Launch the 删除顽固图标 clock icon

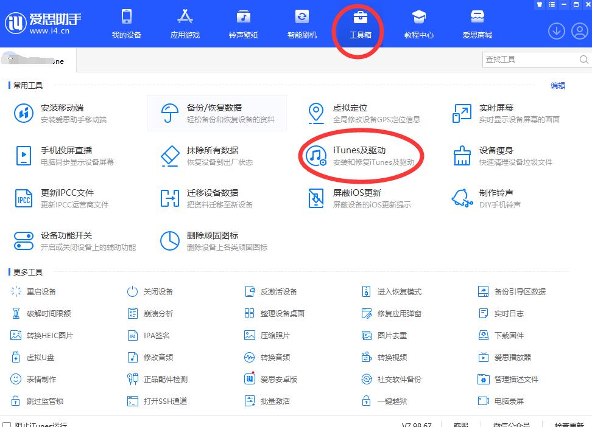(x=169, y=241)
